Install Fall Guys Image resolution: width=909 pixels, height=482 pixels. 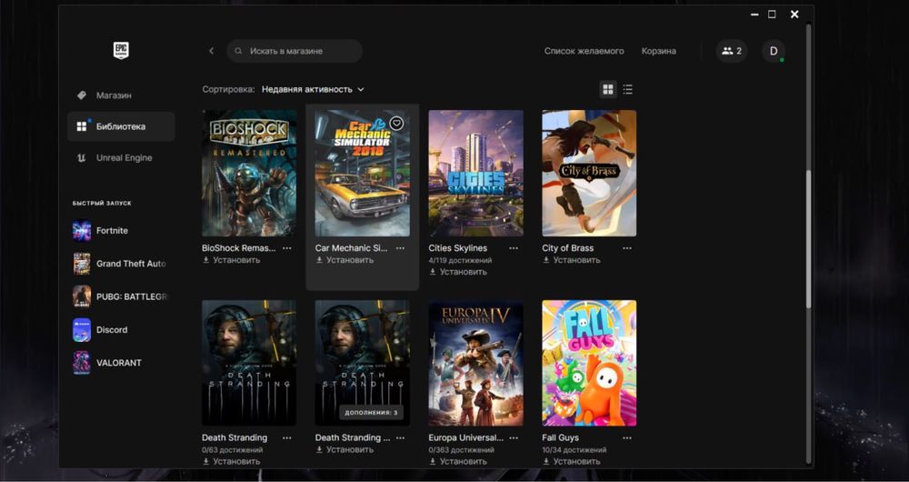coord(572,461)
